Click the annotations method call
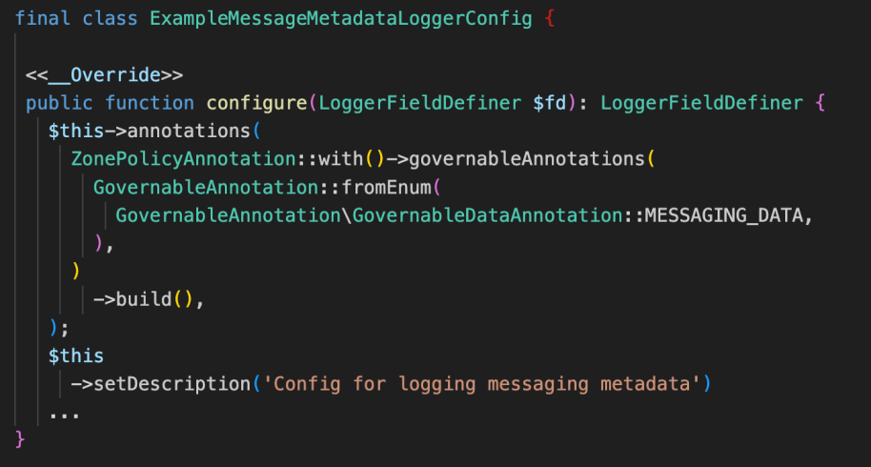The height and width of the screenshot is (467, 871). [x=189, y=132]
